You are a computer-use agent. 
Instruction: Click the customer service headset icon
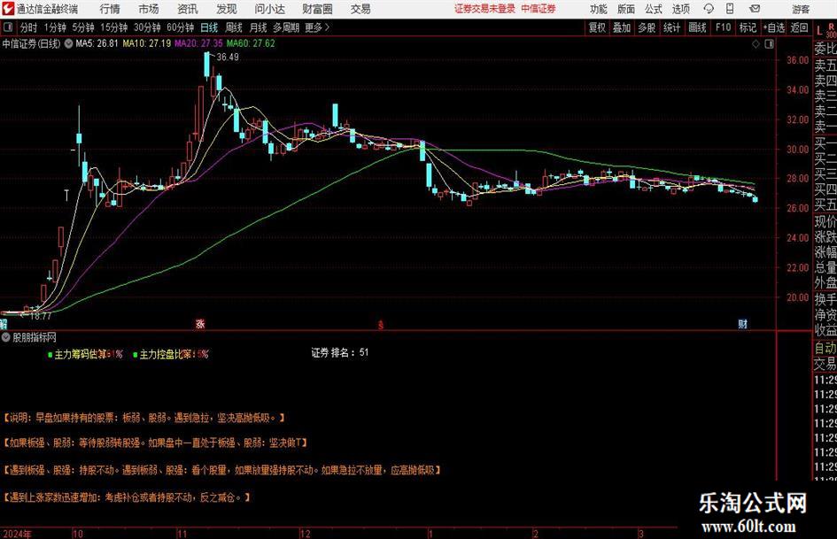[x=709, y=9]
